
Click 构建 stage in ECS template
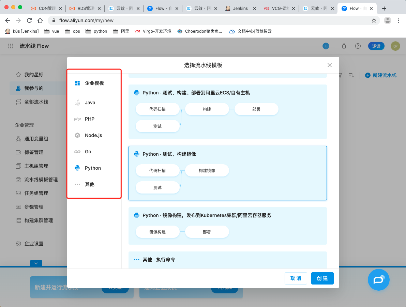(207, 109)
